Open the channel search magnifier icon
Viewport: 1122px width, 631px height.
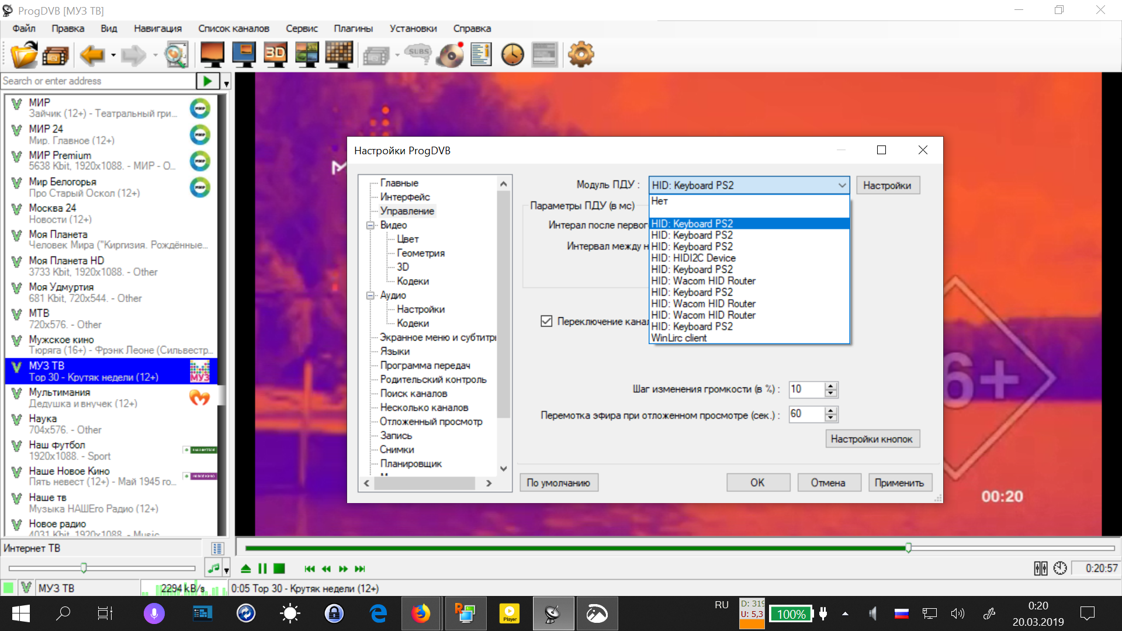pos(176,55)
